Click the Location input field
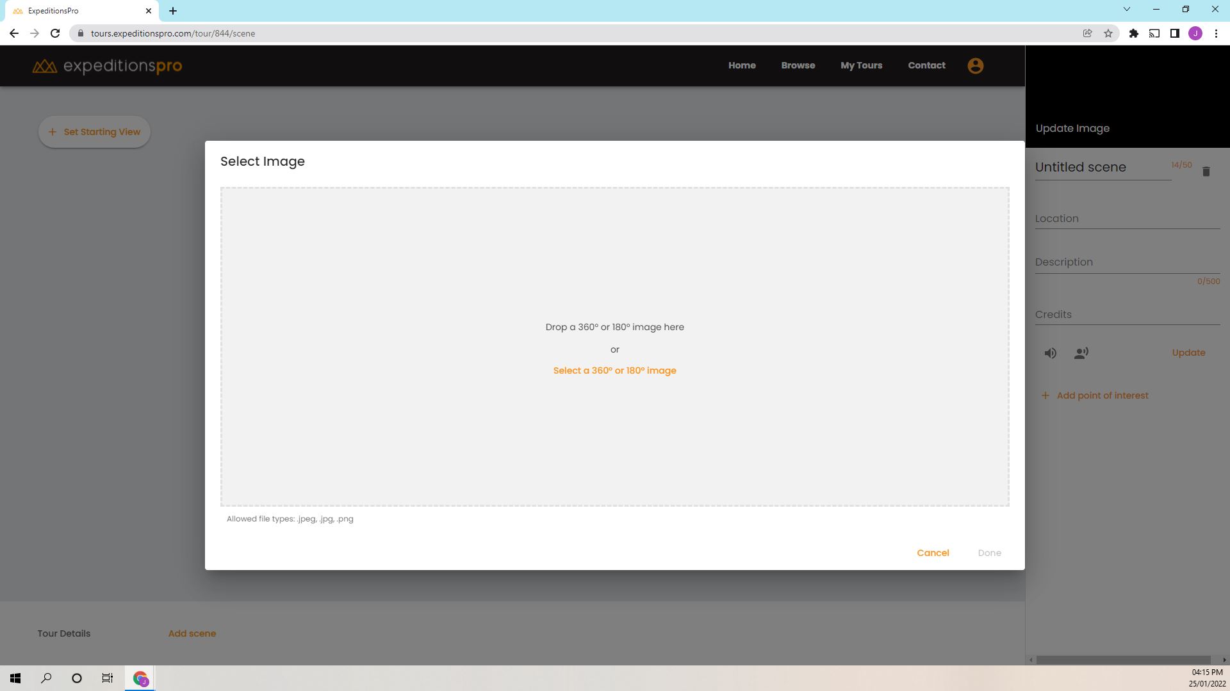 [x=1127, y=219]
